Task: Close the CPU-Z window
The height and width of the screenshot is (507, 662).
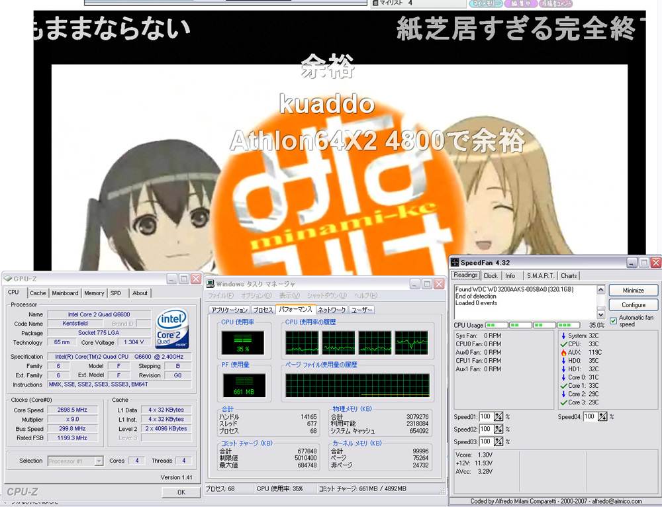Action: (x=196, y=279)
